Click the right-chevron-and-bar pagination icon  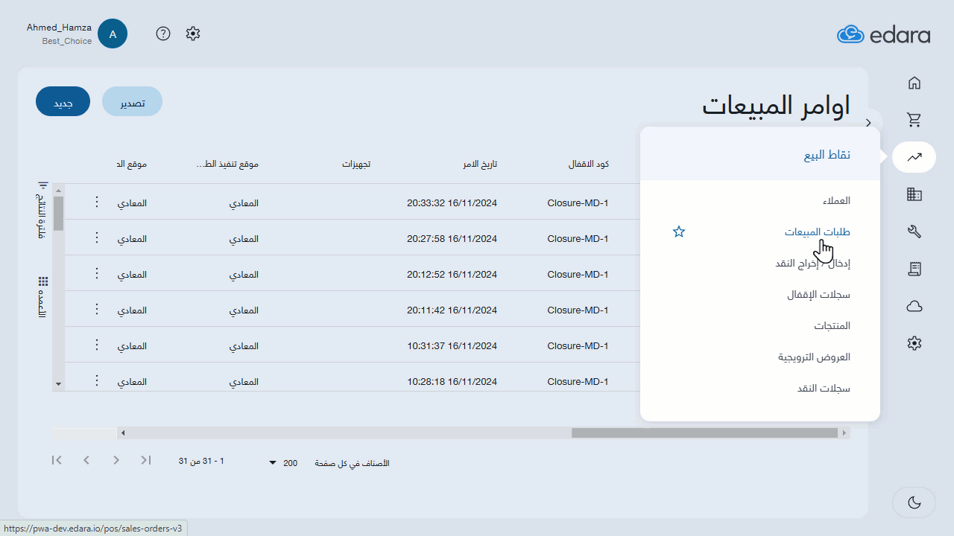click(x=146, y=460)
